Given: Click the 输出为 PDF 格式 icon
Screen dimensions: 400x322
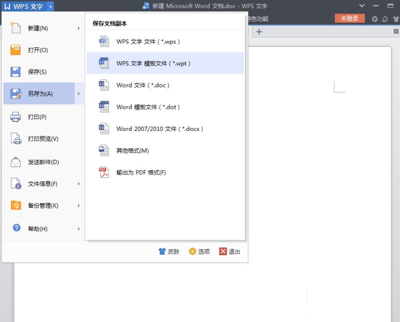Looking at the screenshot, I should (104, 172).
